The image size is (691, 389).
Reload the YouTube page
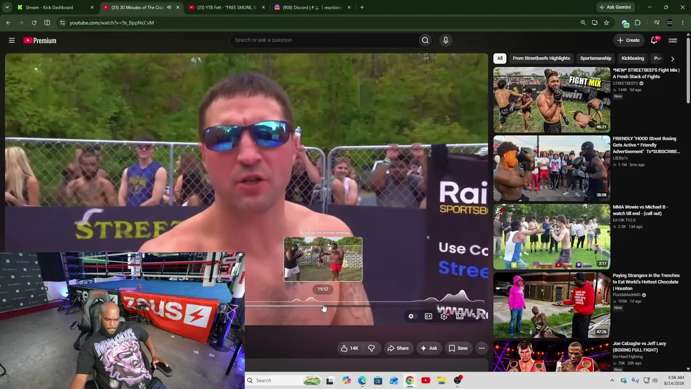tap(34, 23)
